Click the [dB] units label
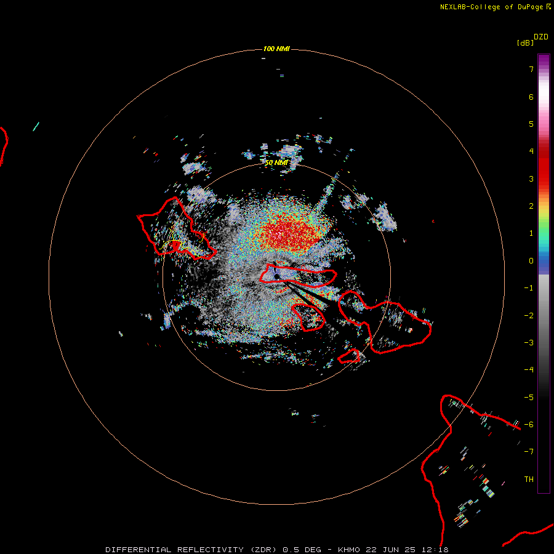Screen dimensions: 554x554 coord(525,42)
